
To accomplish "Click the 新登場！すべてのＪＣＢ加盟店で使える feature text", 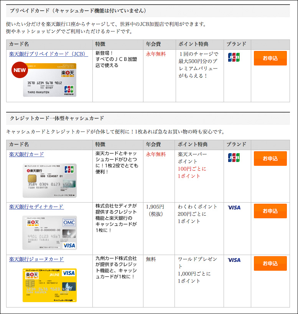I will pos(116,59).
